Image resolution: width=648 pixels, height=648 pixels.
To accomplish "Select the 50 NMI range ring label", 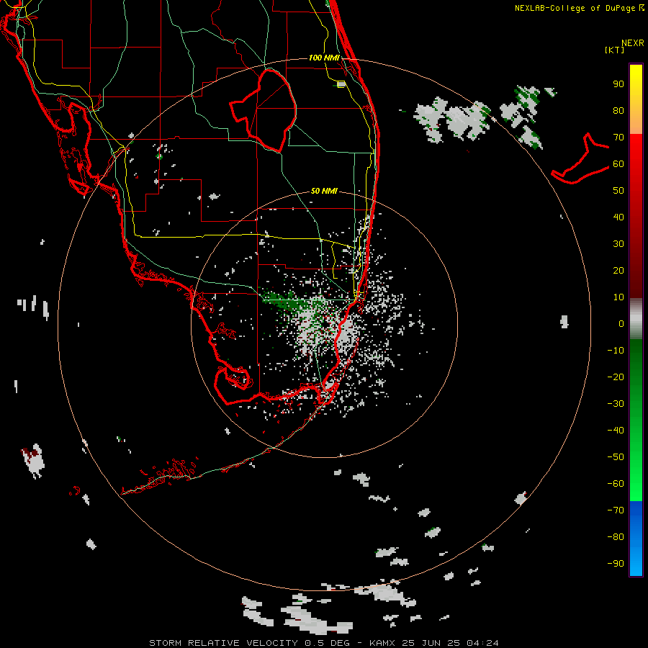I will [x=324, y=191].
